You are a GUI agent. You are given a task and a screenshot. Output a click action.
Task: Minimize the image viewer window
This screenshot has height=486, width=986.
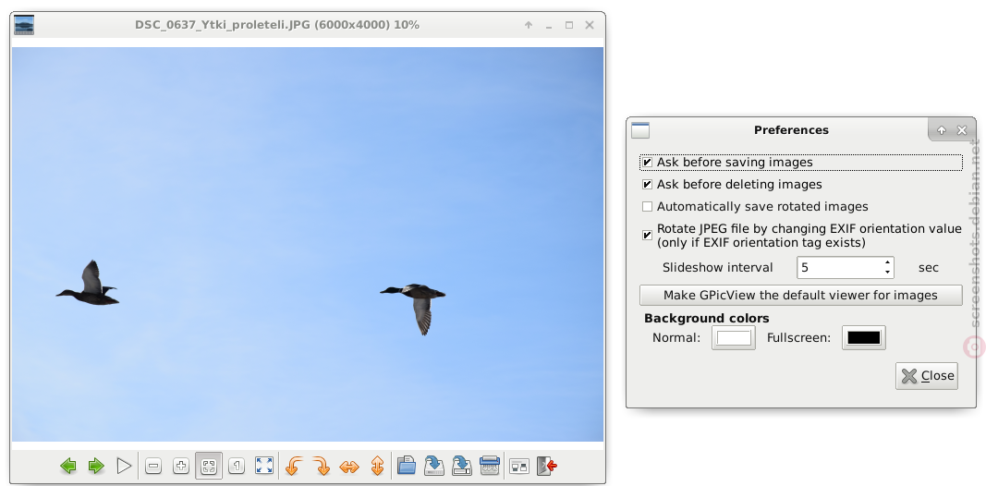tap(549, 25)
